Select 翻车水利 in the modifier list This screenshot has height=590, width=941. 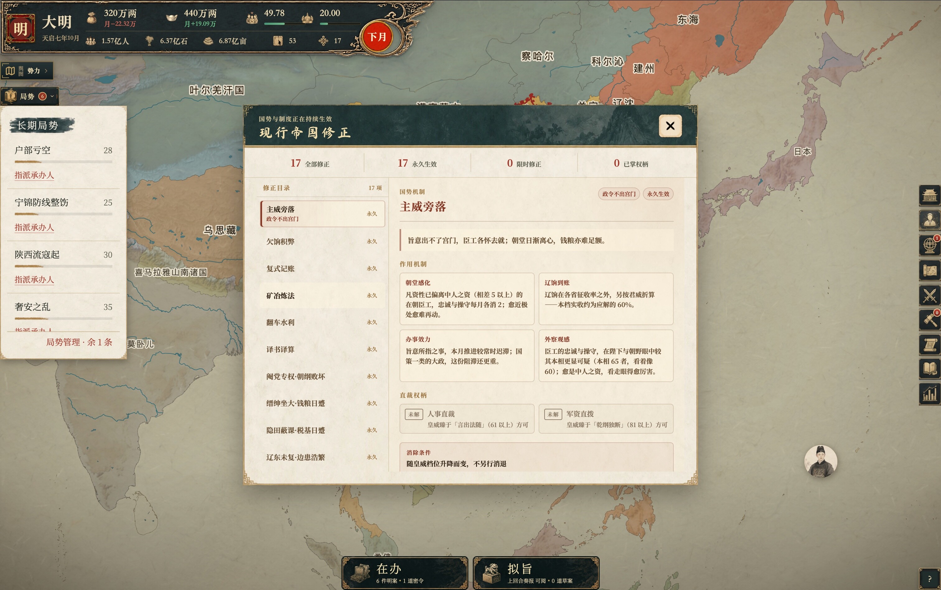[x=322, y=322]
